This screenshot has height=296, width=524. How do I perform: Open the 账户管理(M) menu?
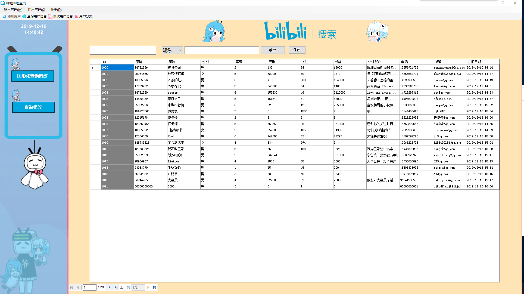click(13, 10)
